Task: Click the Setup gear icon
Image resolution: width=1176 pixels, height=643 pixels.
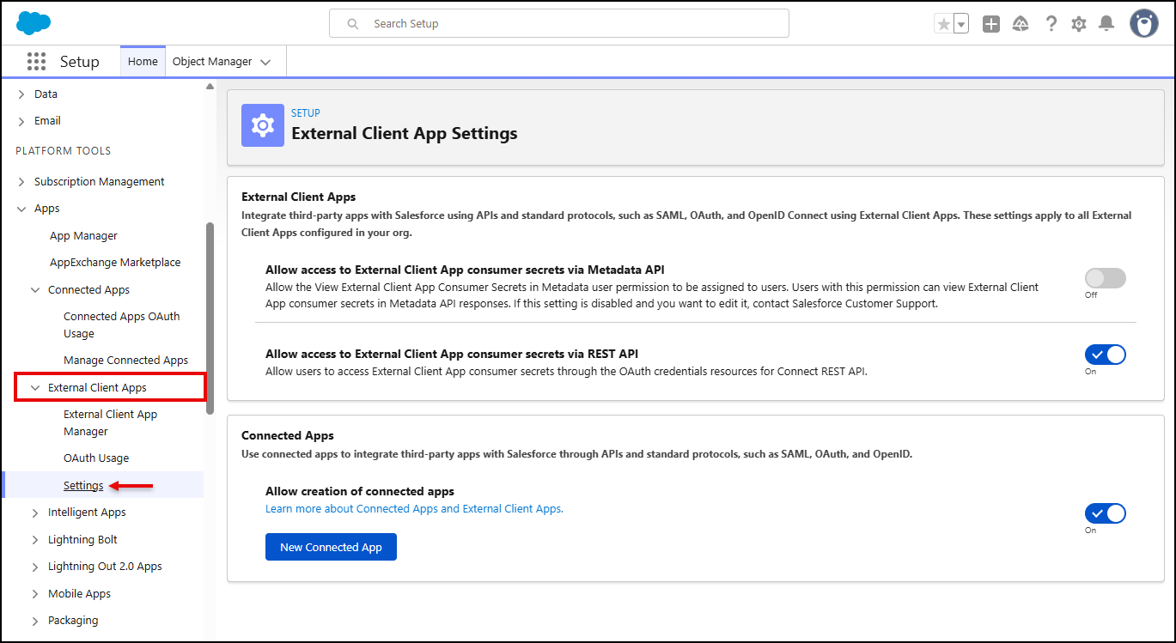Action: pyautogui.click(x=1079, y=25)
